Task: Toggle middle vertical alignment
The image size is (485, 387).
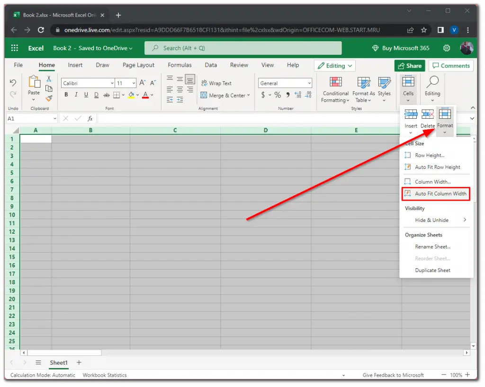Action: (x=180, y=79)
